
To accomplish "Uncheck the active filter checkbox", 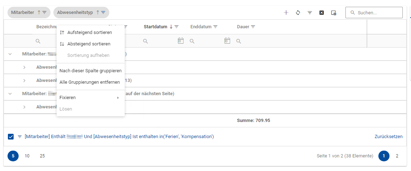I will 11,137.
